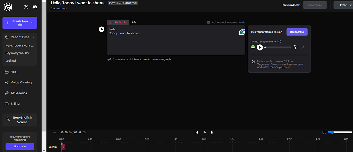353x152 pixels.
Task: Remove the sample with the X icon
Action: pyautogui.click(x=303, y=47)
